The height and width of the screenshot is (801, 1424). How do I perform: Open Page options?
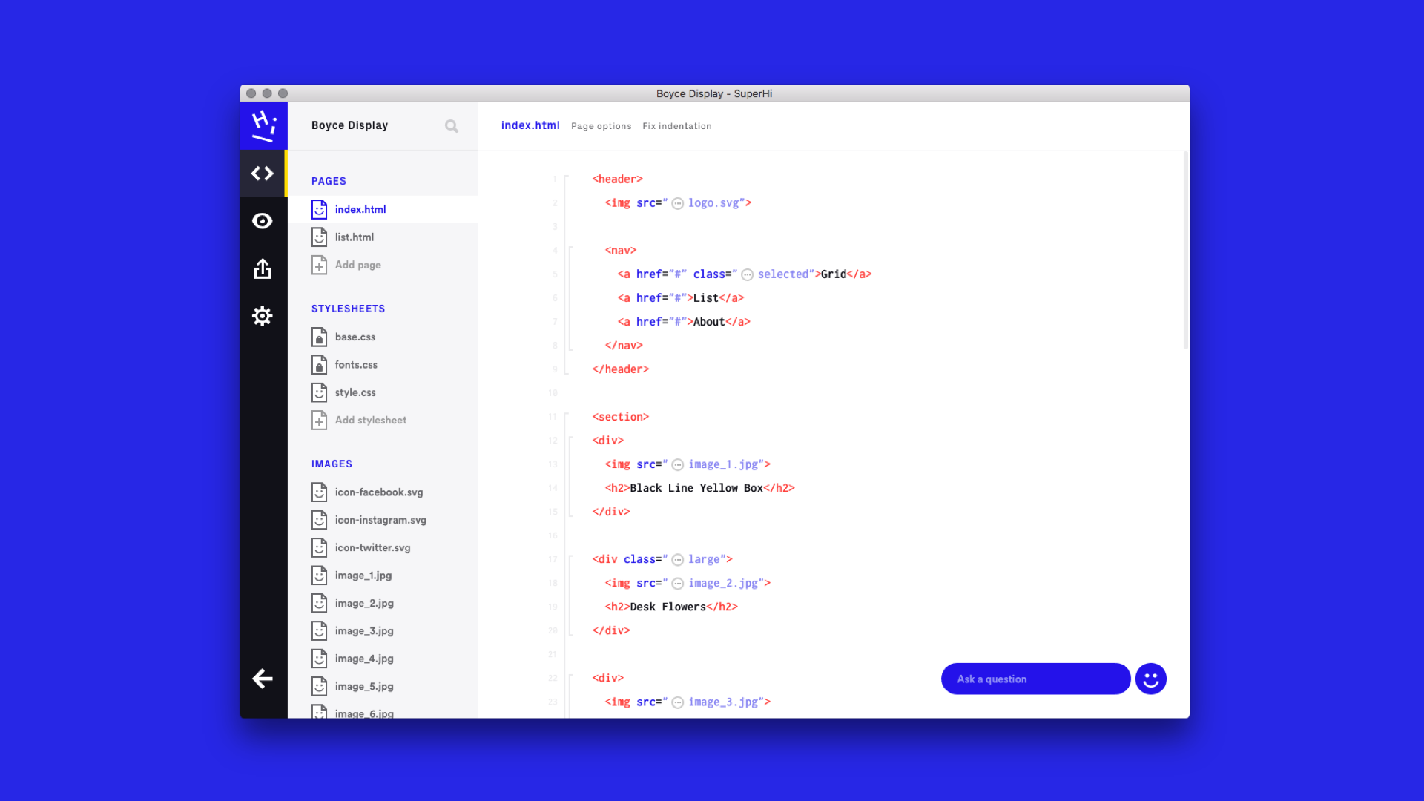click(601, 126)
